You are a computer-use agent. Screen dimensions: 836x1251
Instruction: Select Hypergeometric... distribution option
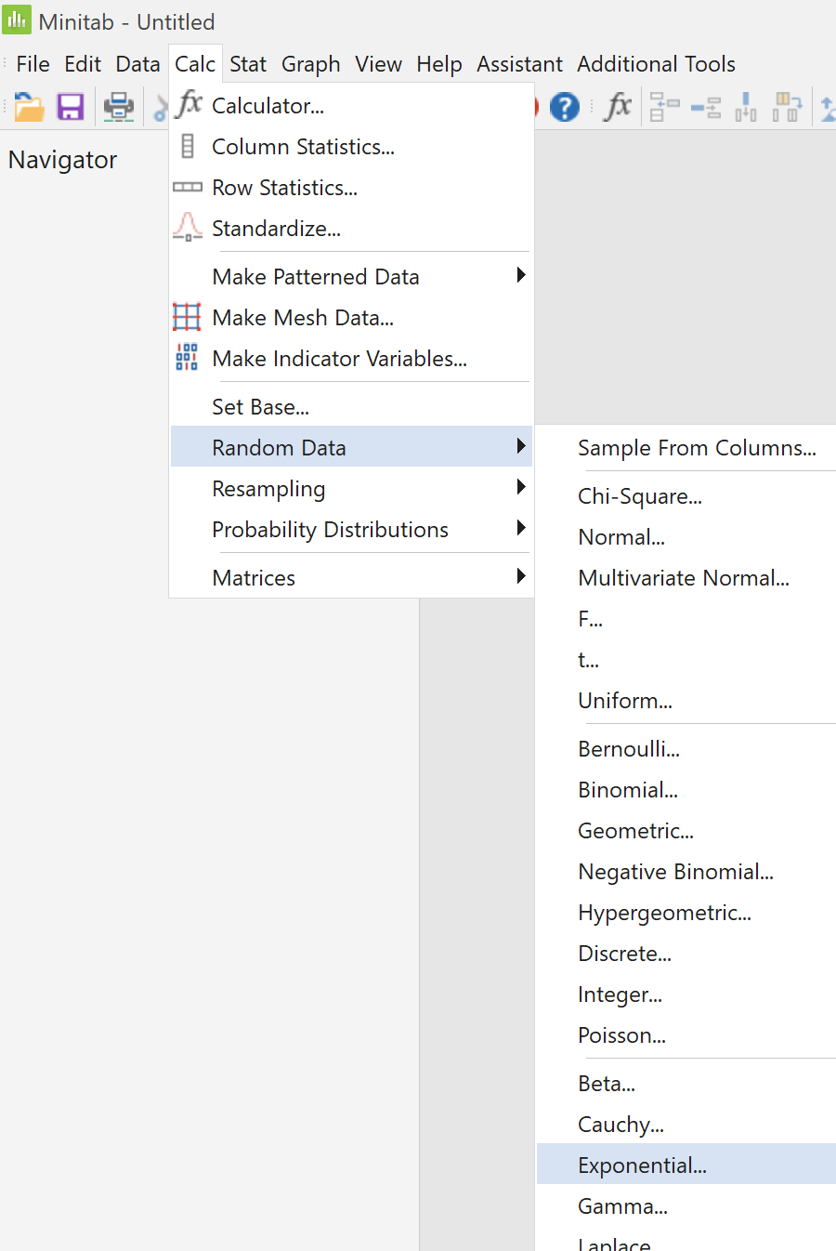click(x=686, y=913)
